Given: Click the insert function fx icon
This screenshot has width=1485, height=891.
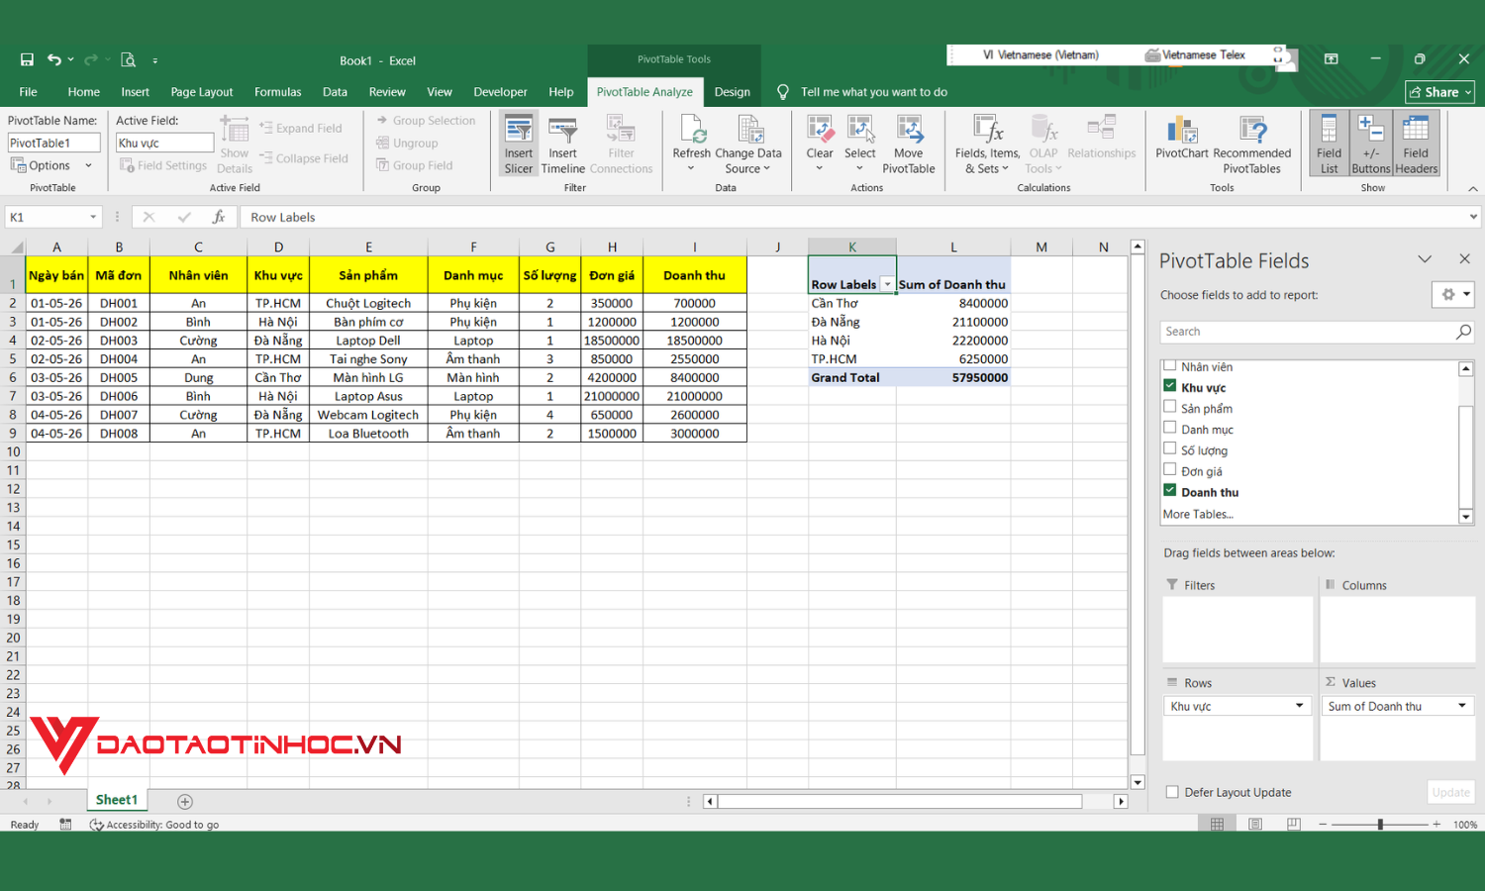Looking at the screenshot, I should (219, 217).
